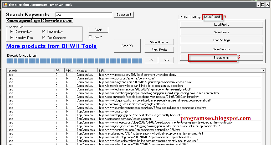271x145 pixels.
Task: Click Export to .txt button
Action: 221,58
